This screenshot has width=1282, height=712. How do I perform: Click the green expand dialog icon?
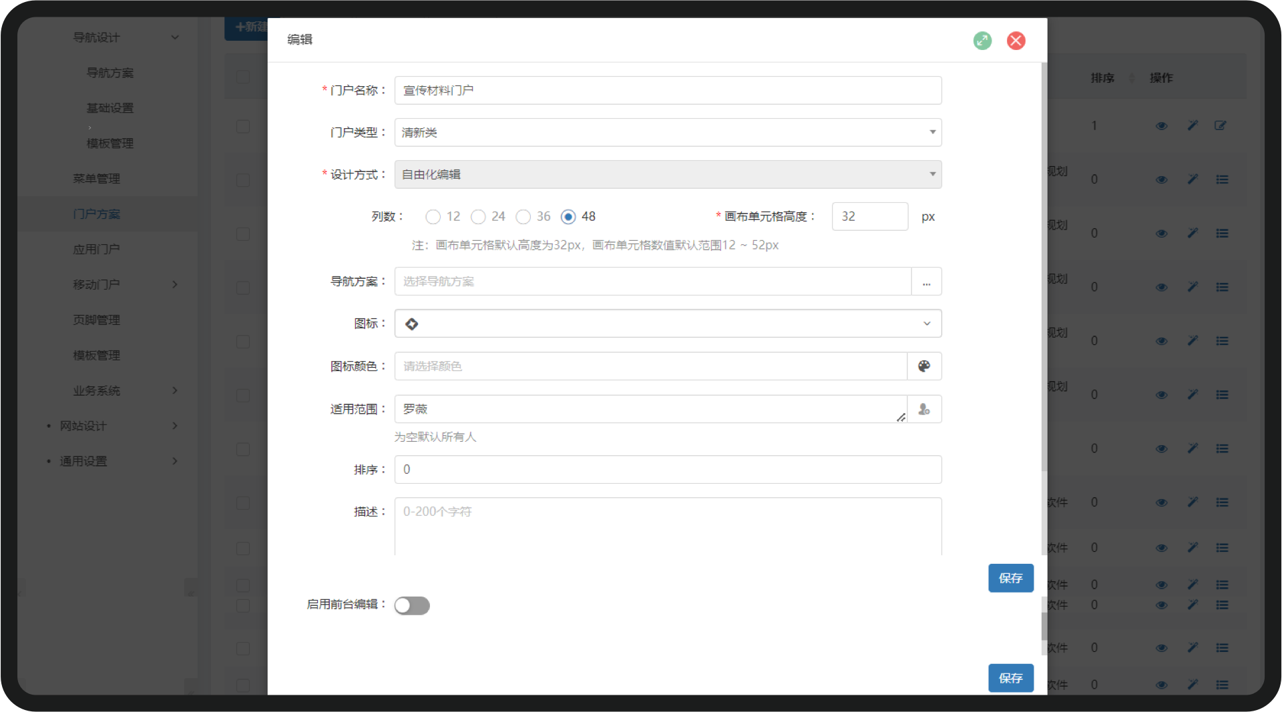point(982,41)
